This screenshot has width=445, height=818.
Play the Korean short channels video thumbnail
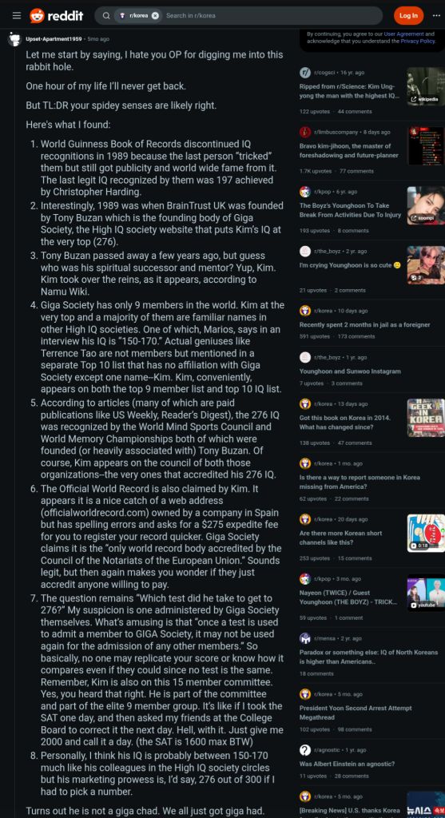click(426, 533)
